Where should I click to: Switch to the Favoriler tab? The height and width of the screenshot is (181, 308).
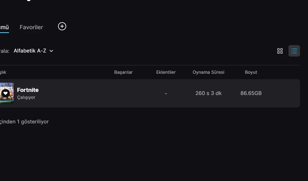click(31, 27)
